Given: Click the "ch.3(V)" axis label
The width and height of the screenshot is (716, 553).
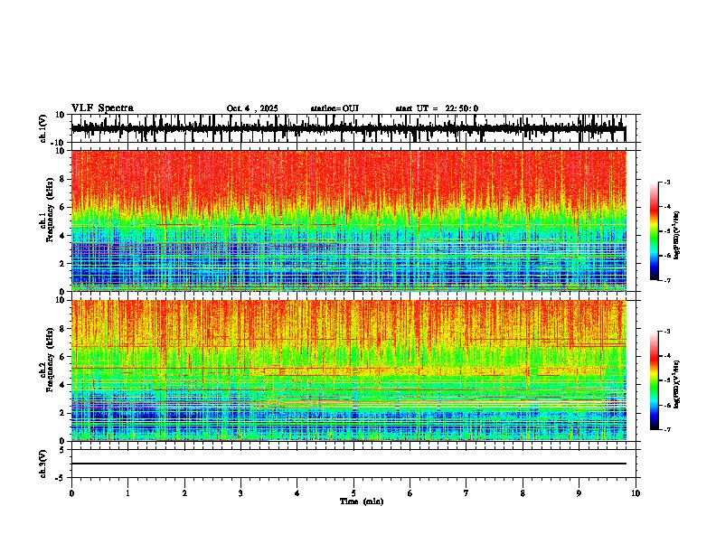Looking at the screenshot, I should click(42, 464).
